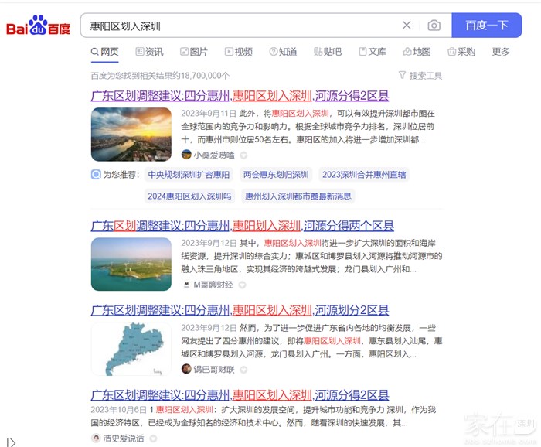The width and height of the screenshot is (541, 447).
Task: Open camera image search icon
Action: [434, 26]
